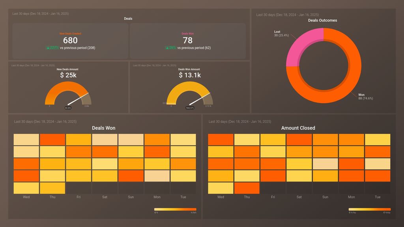Click date range text in Deals Outcomes panel
This screenshot has width=404, height=227.
click(x=287, y=15)
